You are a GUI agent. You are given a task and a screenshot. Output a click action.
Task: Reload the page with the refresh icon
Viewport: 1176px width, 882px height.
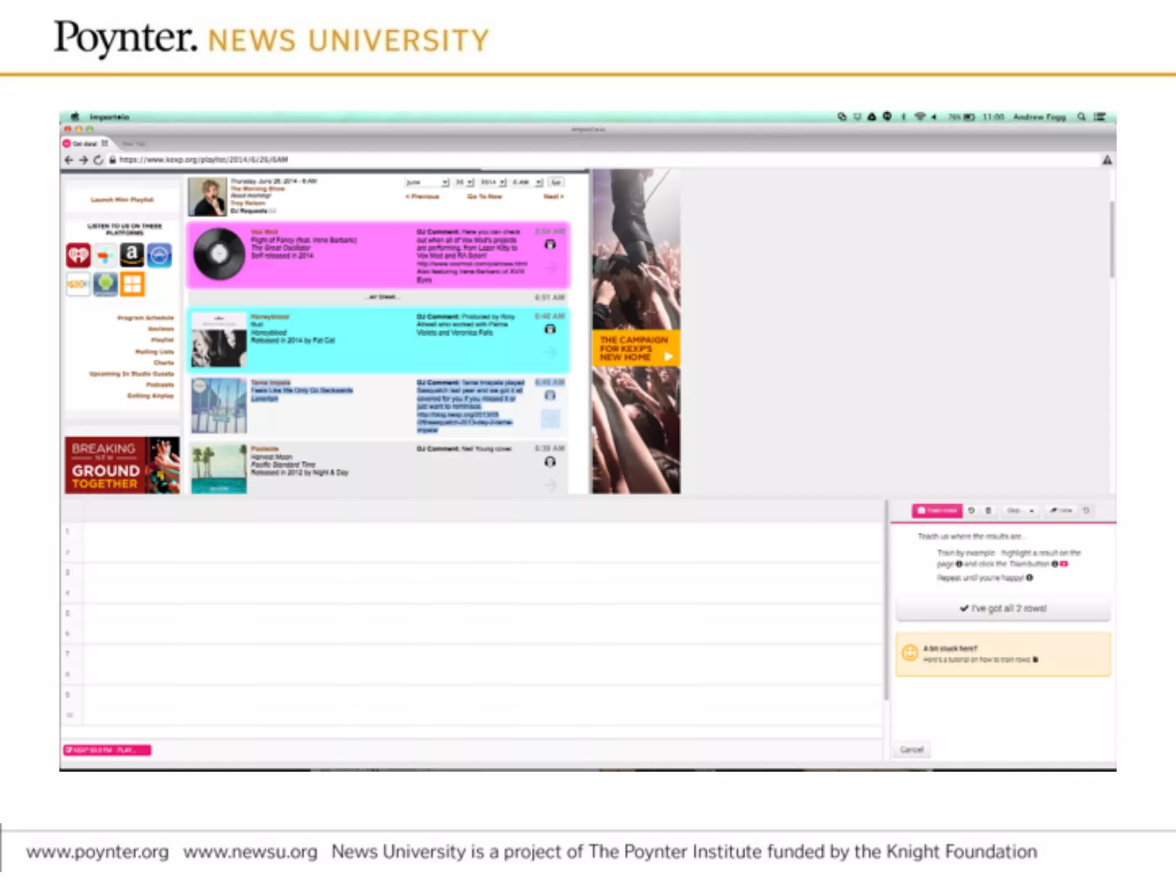coord(98,160)
